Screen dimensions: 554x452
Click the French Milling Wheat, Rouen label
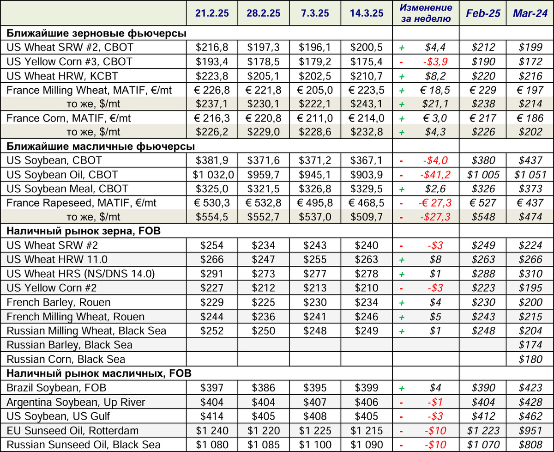(76, 317)
